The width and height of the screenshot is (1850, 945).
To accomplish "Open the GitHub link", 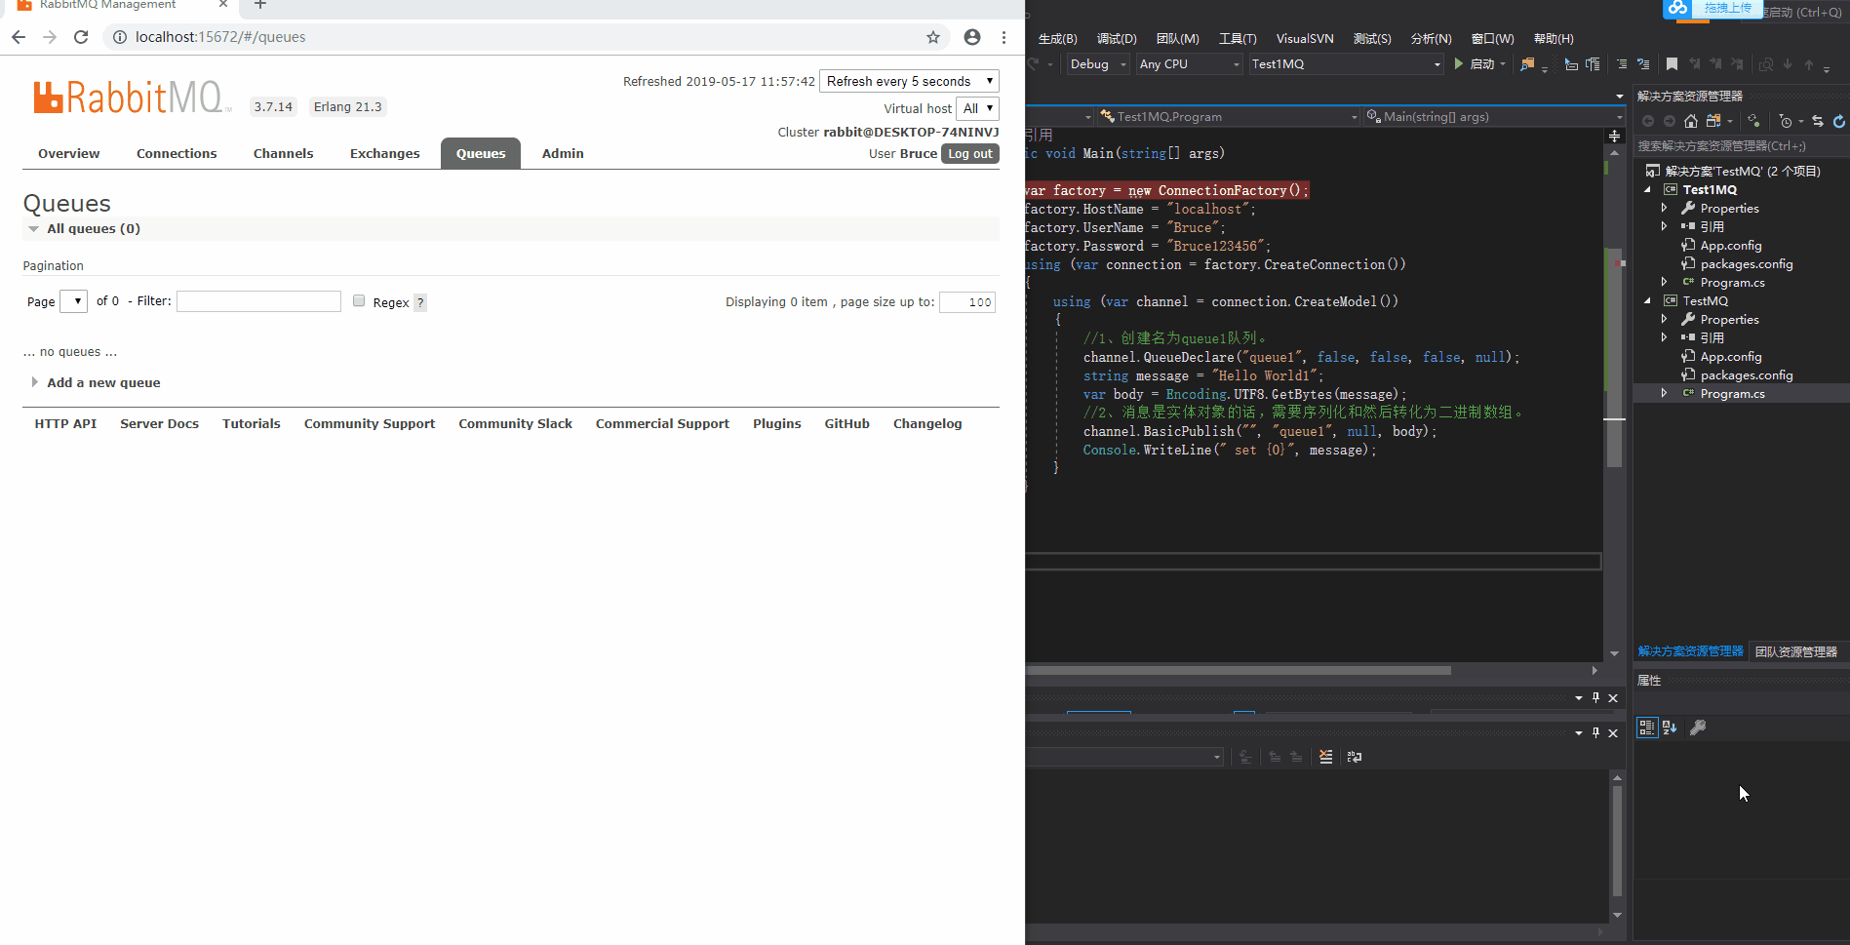I will [x=847, y=423].
